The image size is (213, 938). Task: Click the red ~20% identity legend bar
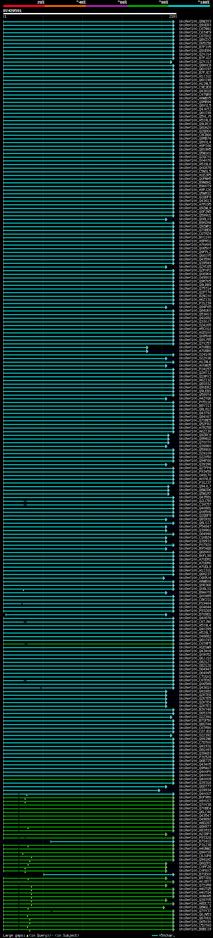(x=24, y=6)
